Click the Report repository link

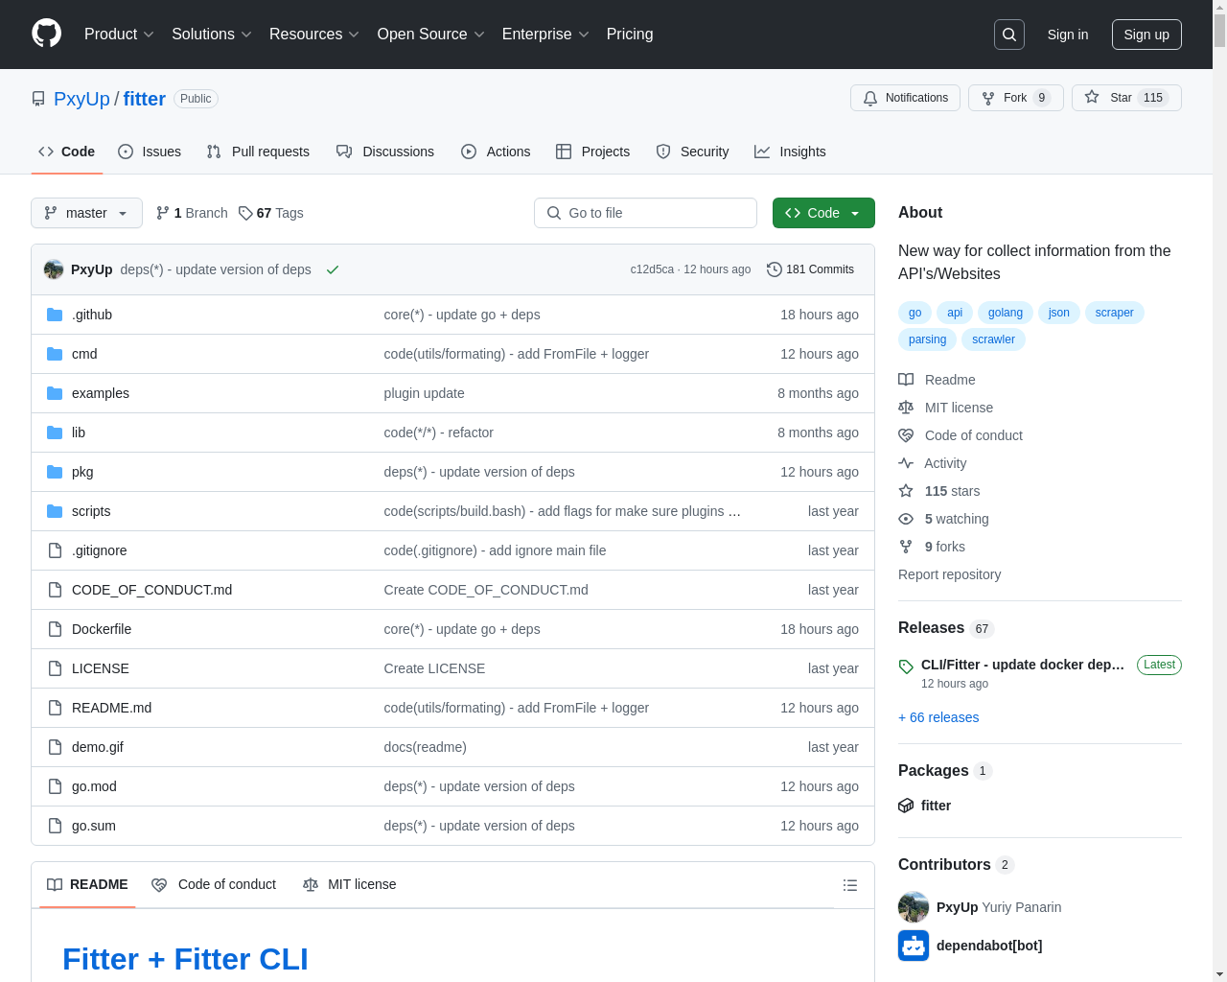point(949,574)
